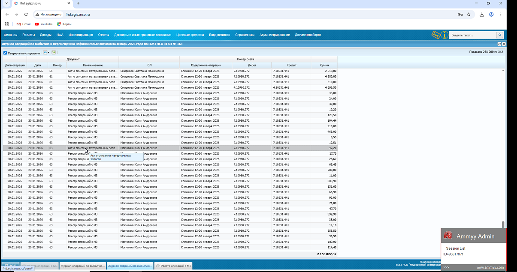Reload the page in Chrome
This screenshot has height=272, width=517.
point(26,14)
